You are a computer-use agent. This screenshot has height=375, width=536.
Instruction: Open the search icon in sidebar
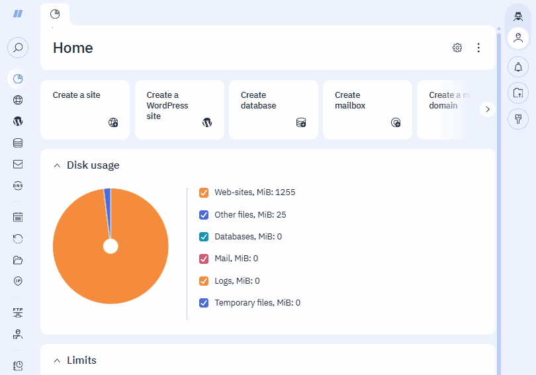tap(18, 48)
